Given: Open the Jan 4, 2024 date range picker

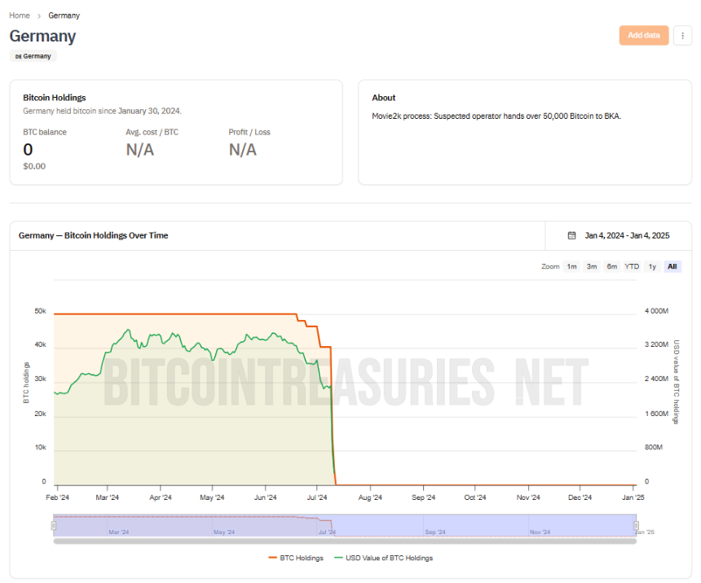Looking at the screenshot, I should (627, 235).
